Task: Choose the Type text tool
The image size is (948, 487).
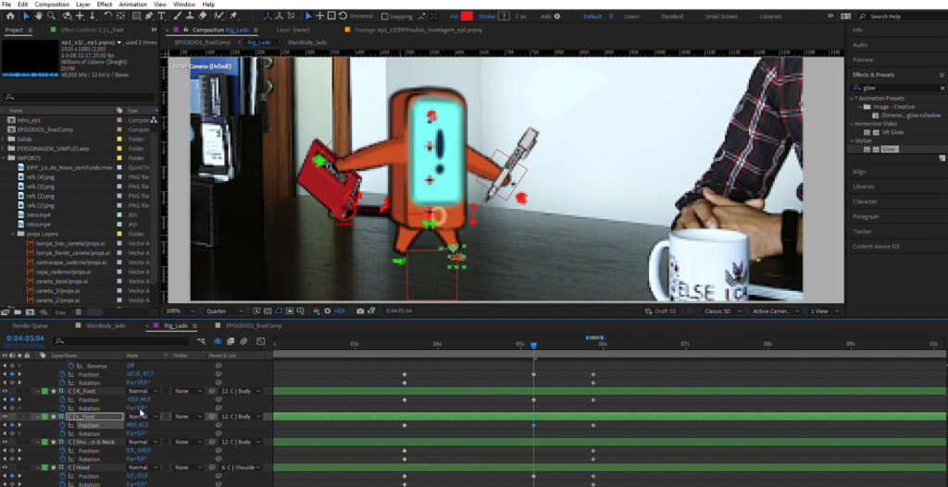Action: 163,16
